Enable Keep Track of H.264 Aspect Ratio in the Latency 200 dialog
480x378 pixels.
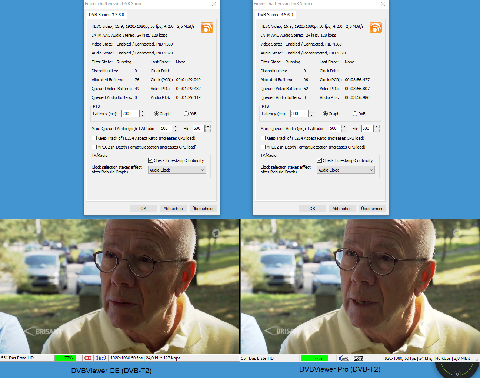(x=94, y=138)
